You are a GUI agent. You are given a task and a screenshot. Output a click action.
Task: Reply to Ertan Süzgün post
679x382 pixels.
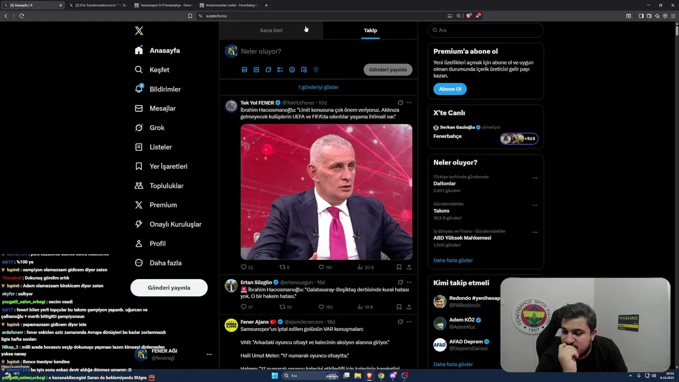pos(247,307)
